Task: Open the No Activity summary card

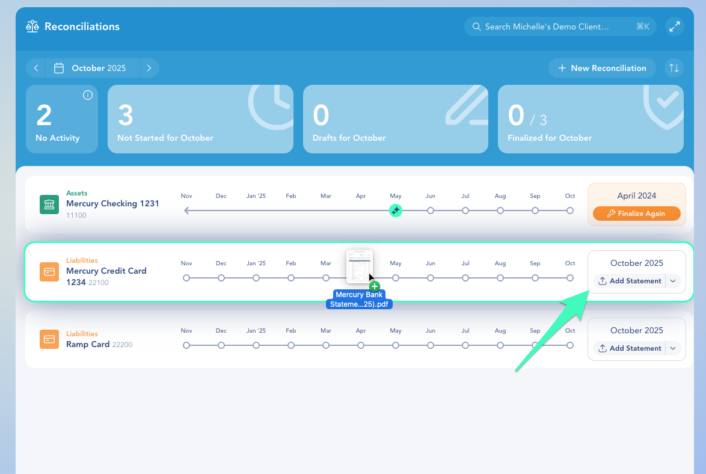Action: [62, 119]
